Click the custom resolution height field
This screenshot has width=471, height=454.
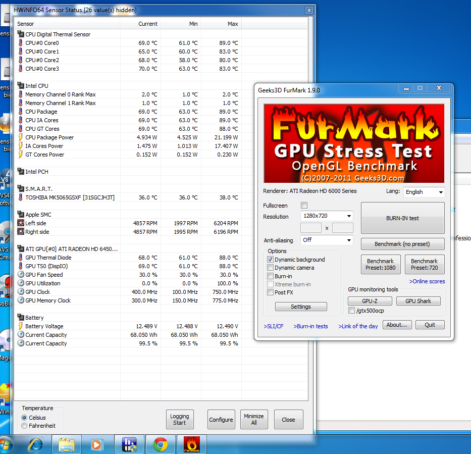[343, 228]
